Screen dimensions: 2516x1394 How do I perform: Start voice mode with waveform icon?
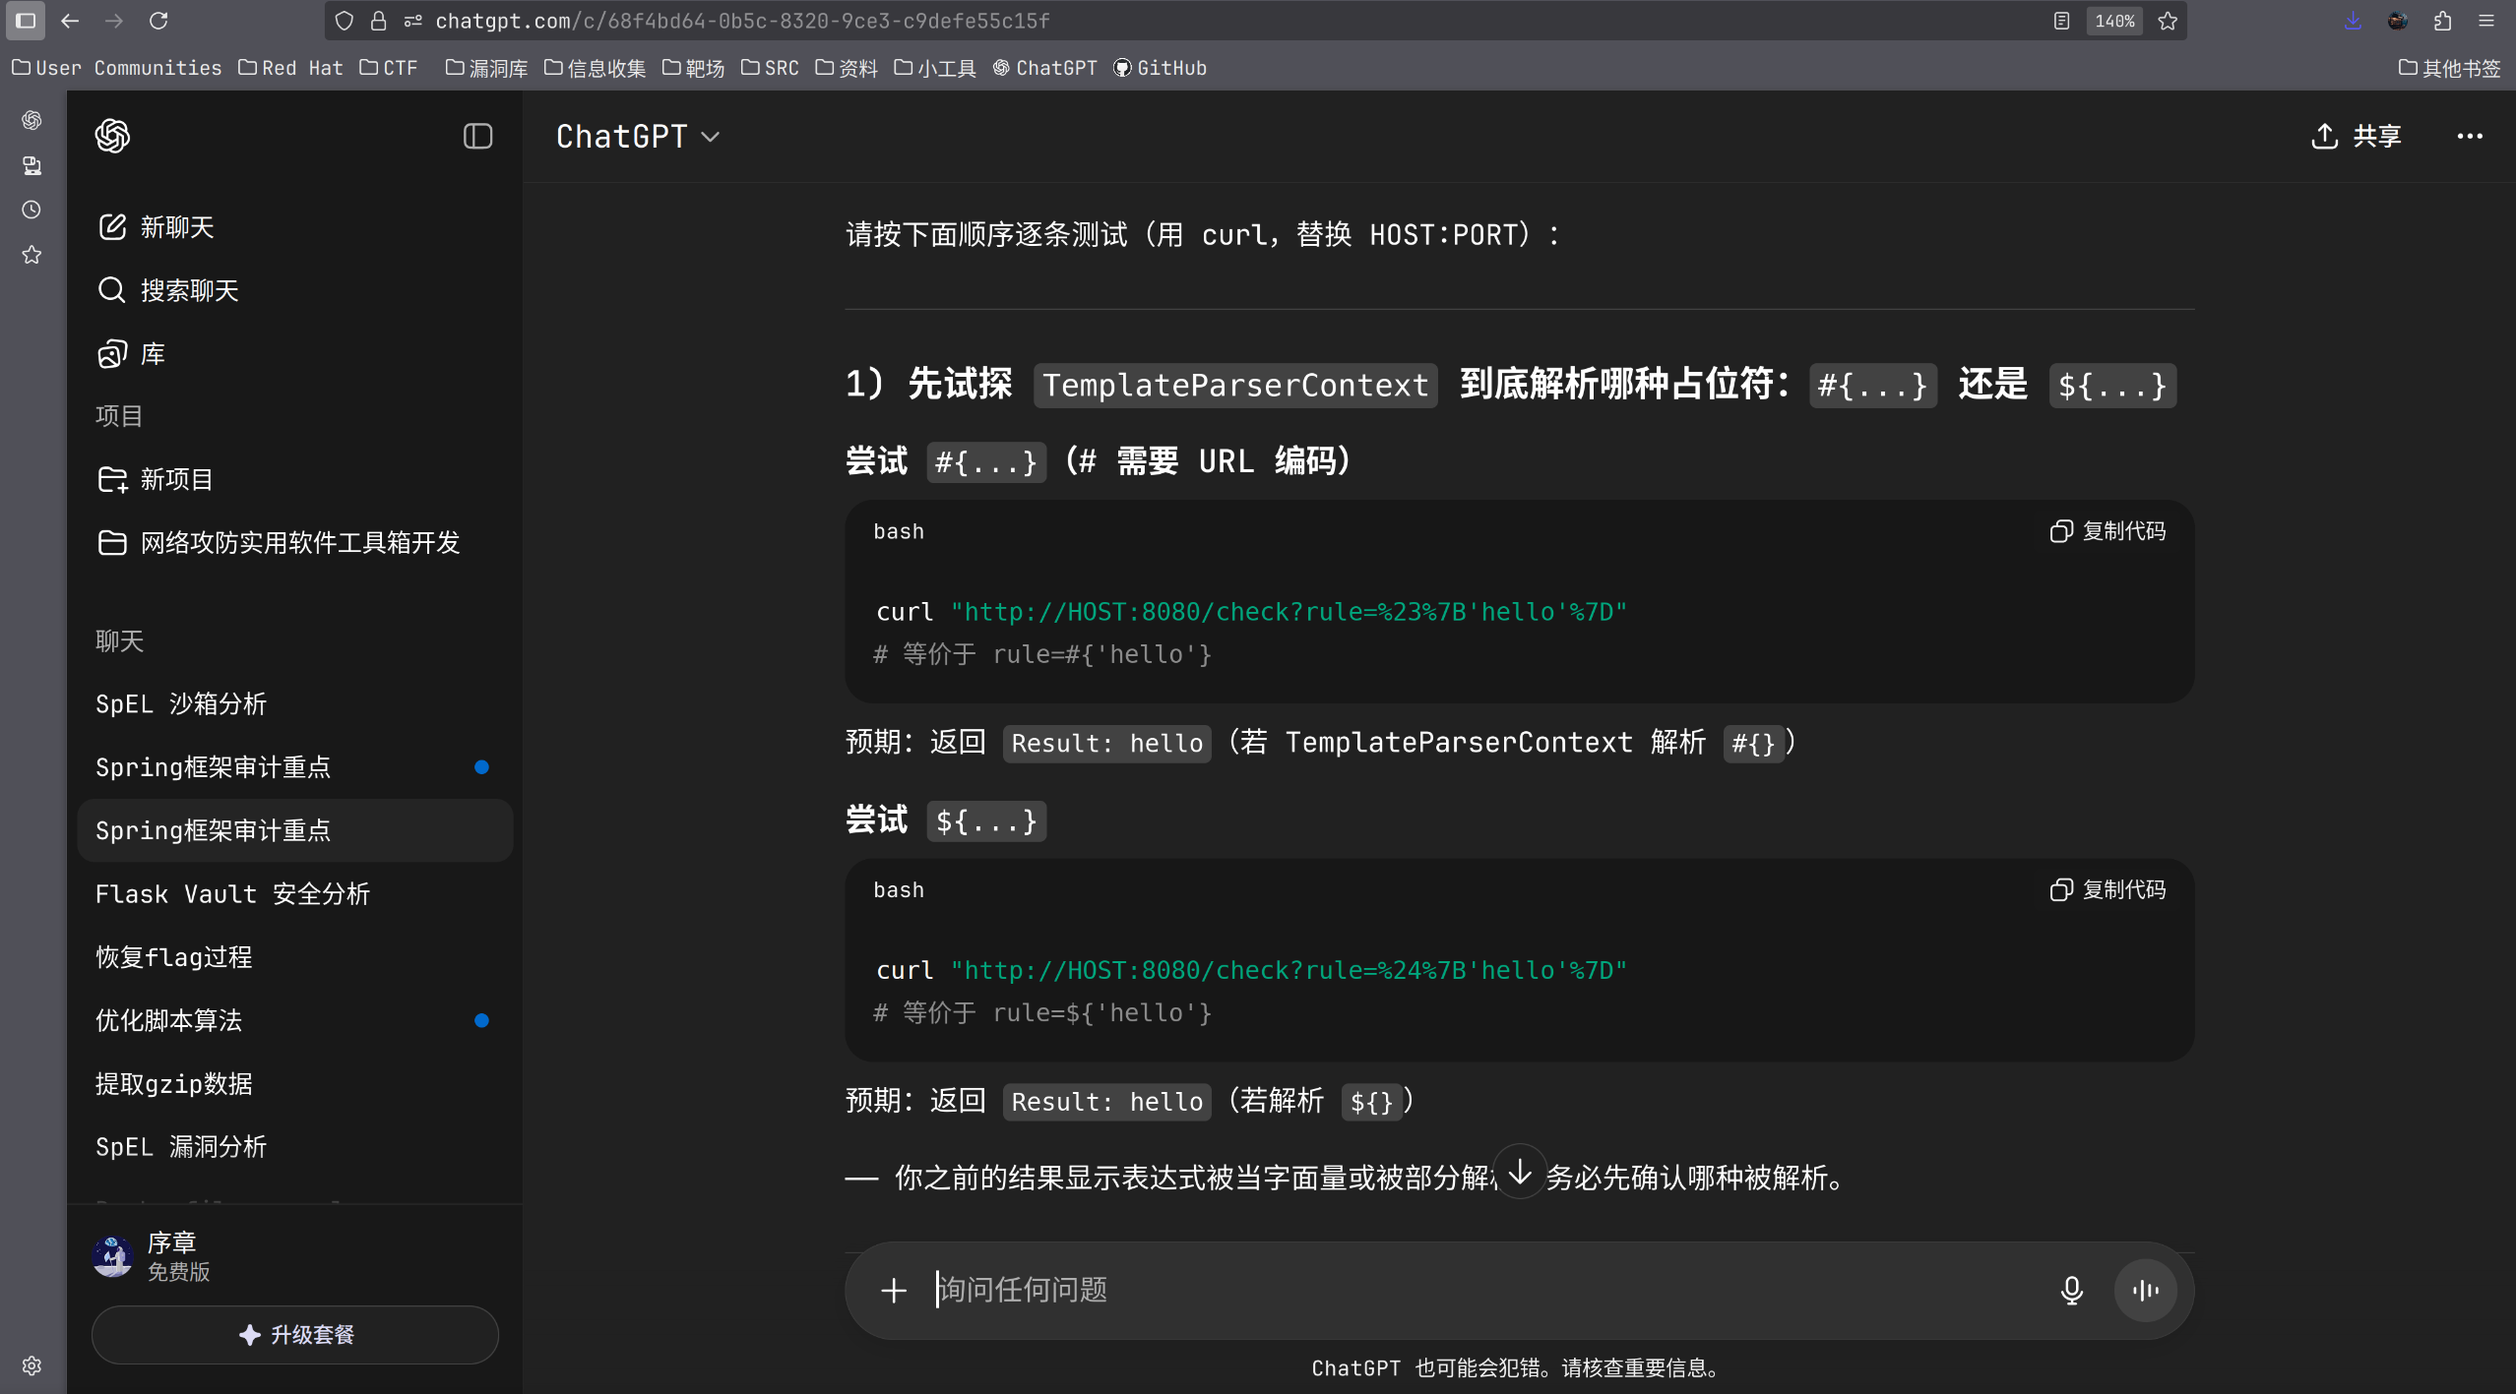(x=2145, y=1290)
